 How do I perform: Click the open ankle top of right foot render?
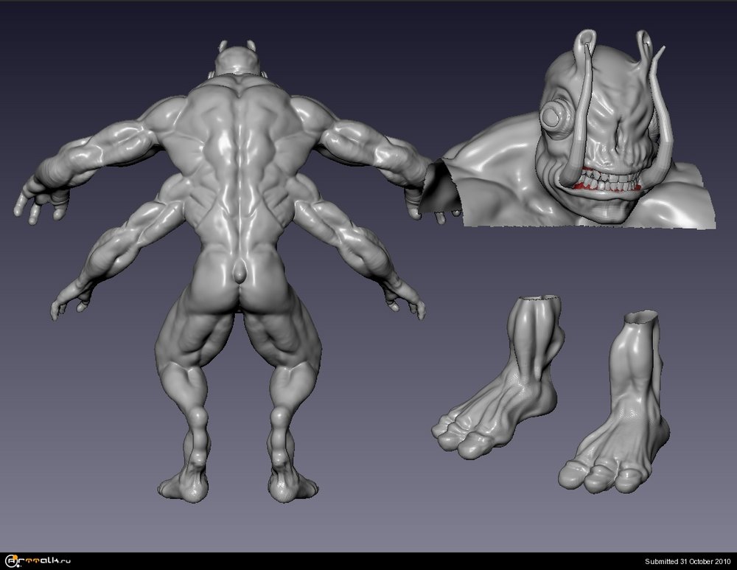pyautogui.click(x=640, y=318)
